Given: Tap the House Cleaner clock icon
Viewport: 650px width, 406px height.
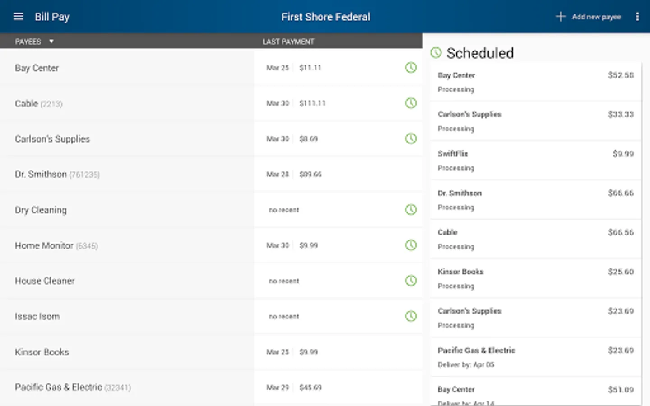Looking at the screenshot, I should pos(411,281).
